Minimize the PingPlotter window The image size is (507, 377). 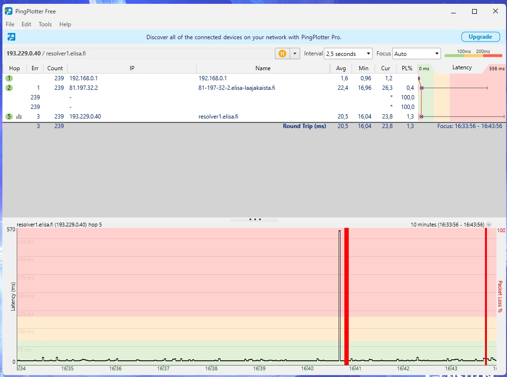coord(453,11)
